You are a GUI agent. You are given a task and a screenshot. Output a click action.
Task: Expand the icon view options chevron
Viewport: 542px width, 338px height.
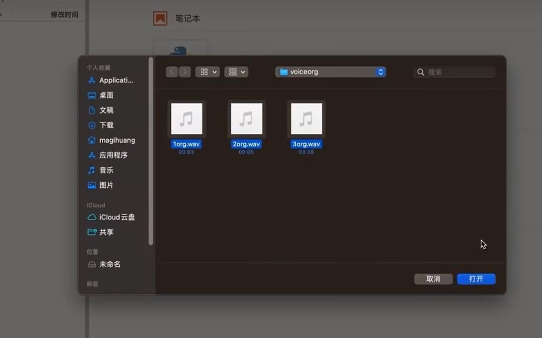214,72
